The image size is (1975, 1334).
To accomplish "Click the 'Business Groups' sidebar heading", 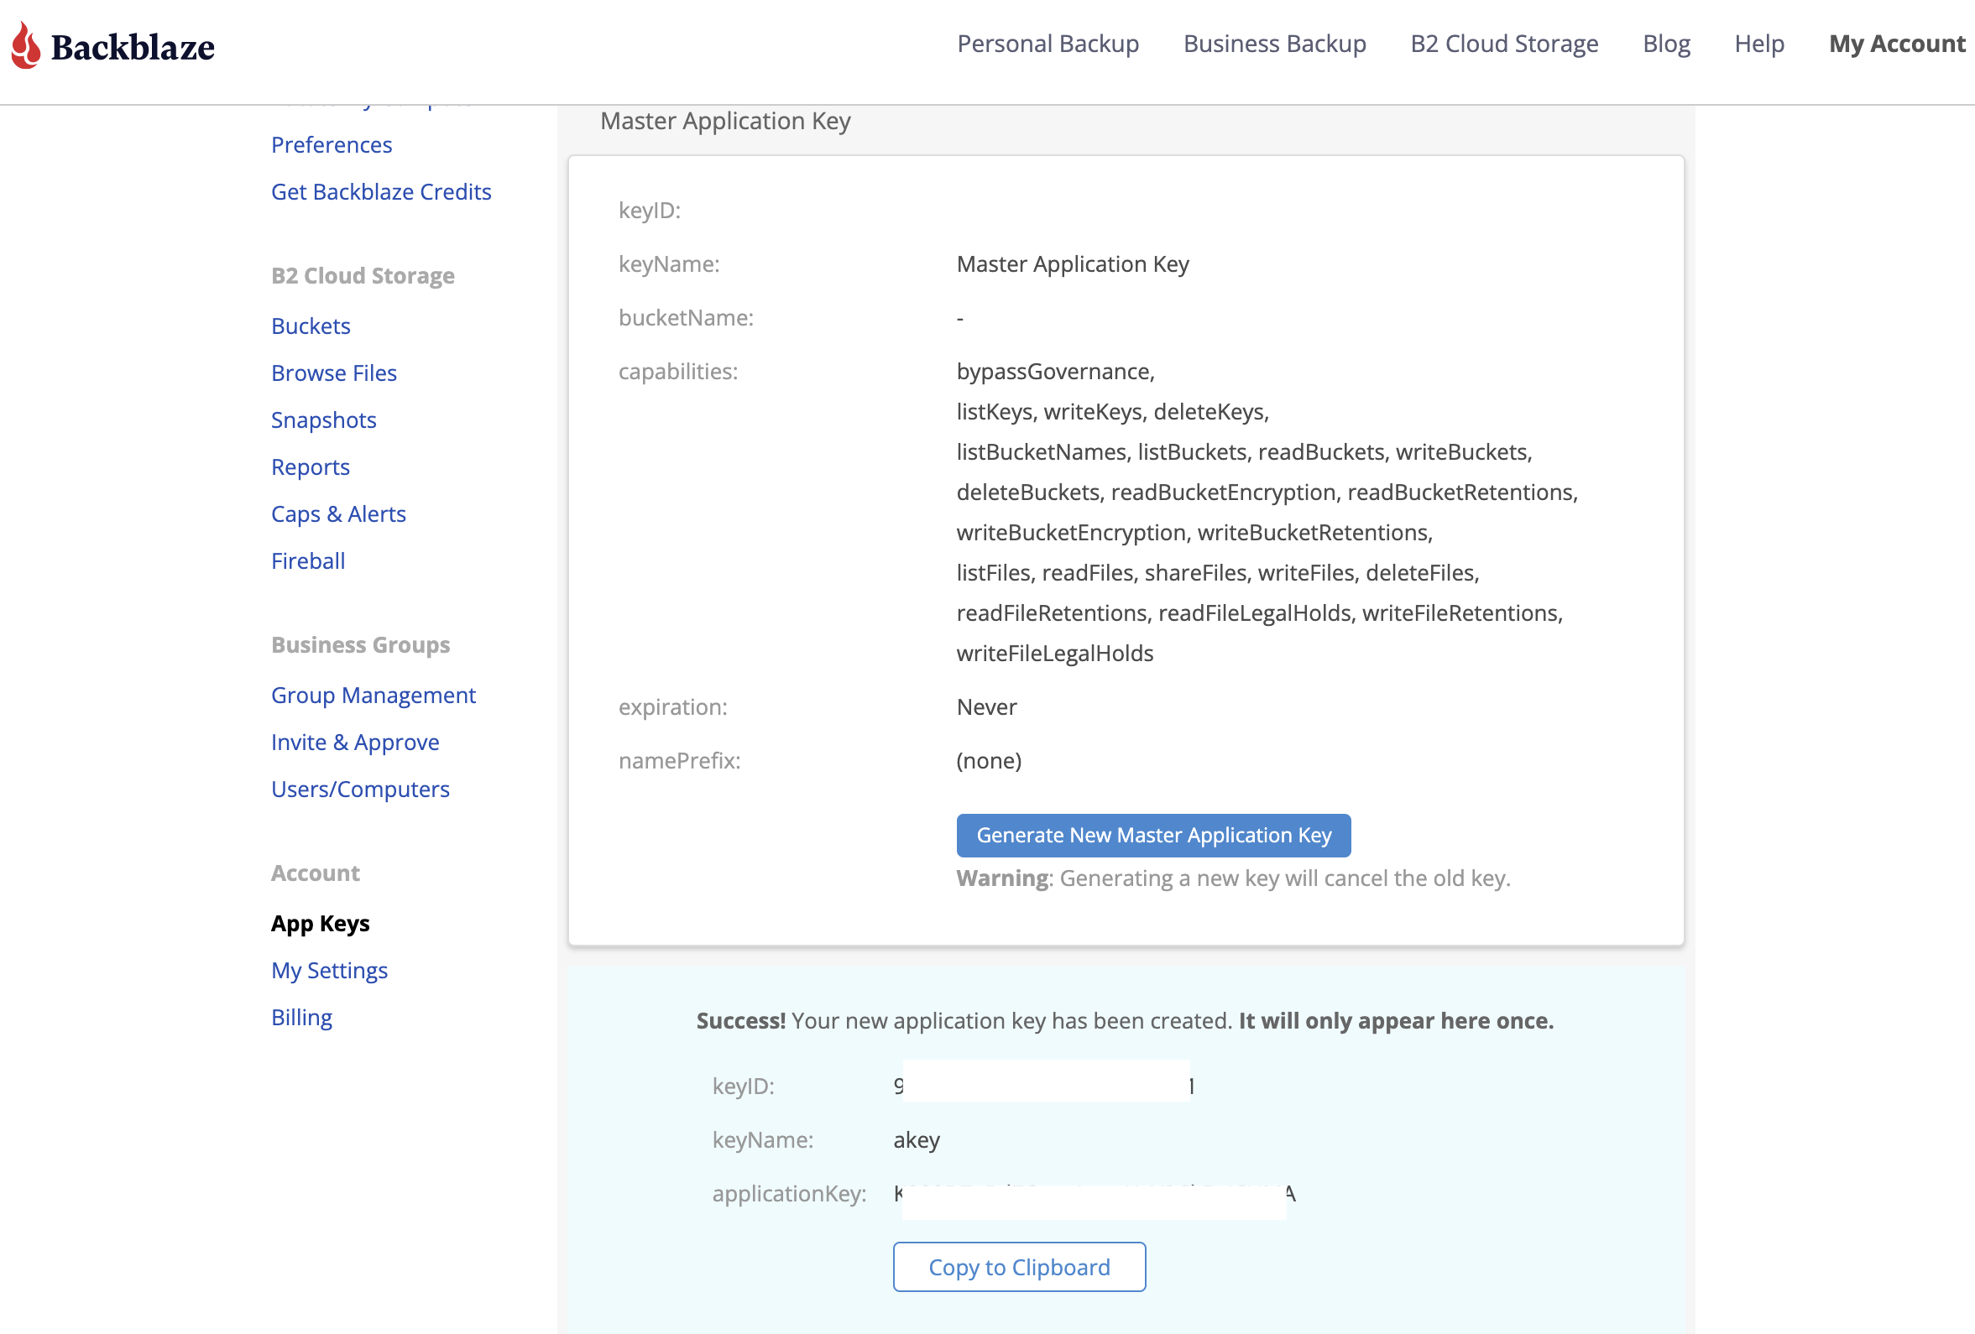I will coord(360,645).
